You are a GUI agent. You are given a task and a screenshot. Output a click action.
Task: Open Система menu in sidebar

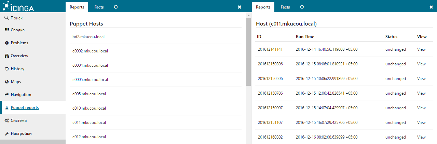click(18, 121)
